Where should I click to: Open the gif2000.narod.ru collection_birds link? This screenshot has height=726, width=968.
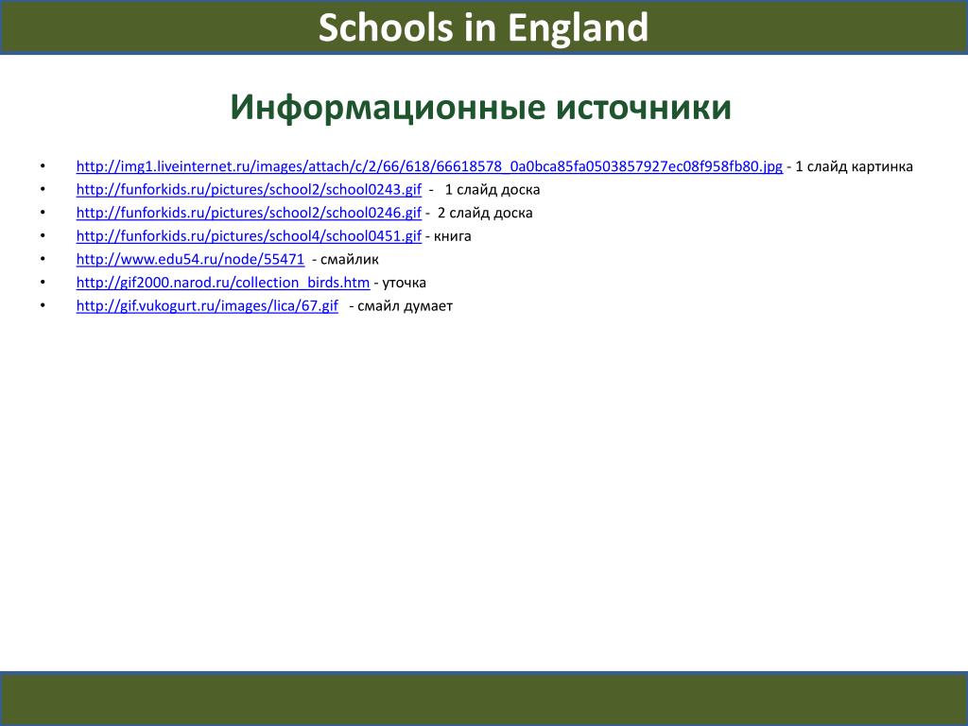(223, 283)
